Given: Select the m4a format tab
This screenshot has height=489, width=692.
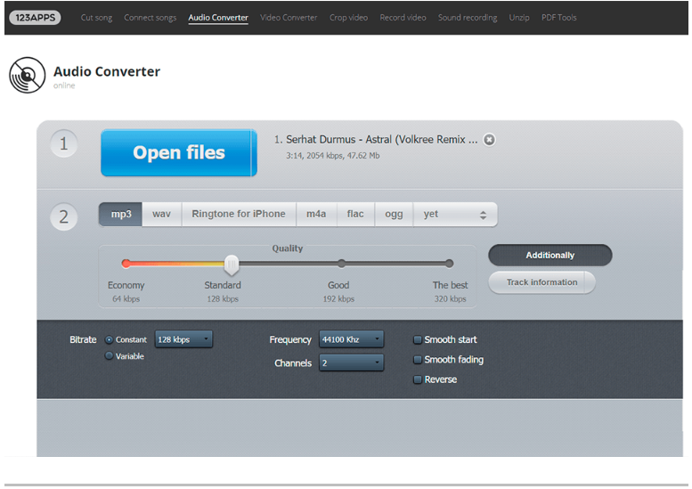Looking at the screenshot, I should click(x=316, y=214).
